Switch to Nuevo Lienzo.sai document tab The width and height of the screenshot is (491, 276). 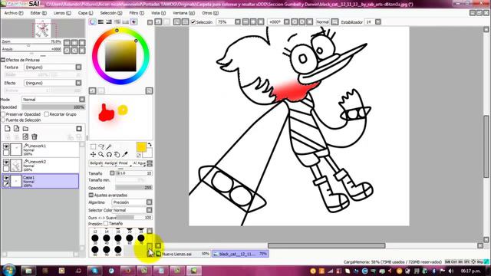coord(183,254)
